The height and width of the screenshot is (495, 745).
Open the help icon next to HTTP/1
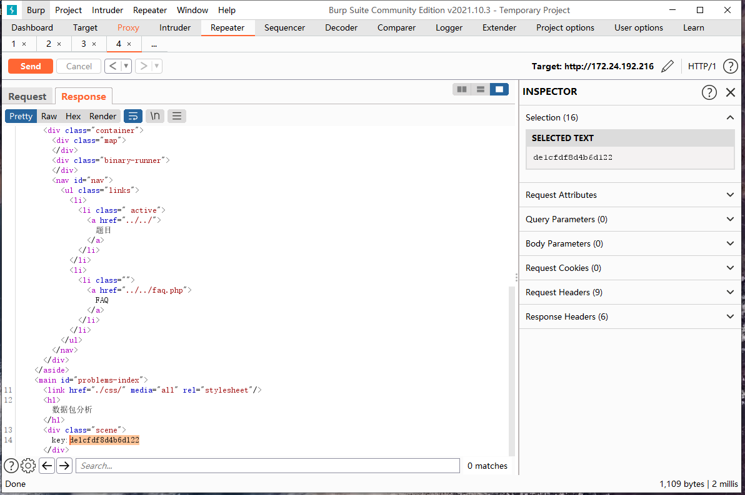click(x=730, y=66)
